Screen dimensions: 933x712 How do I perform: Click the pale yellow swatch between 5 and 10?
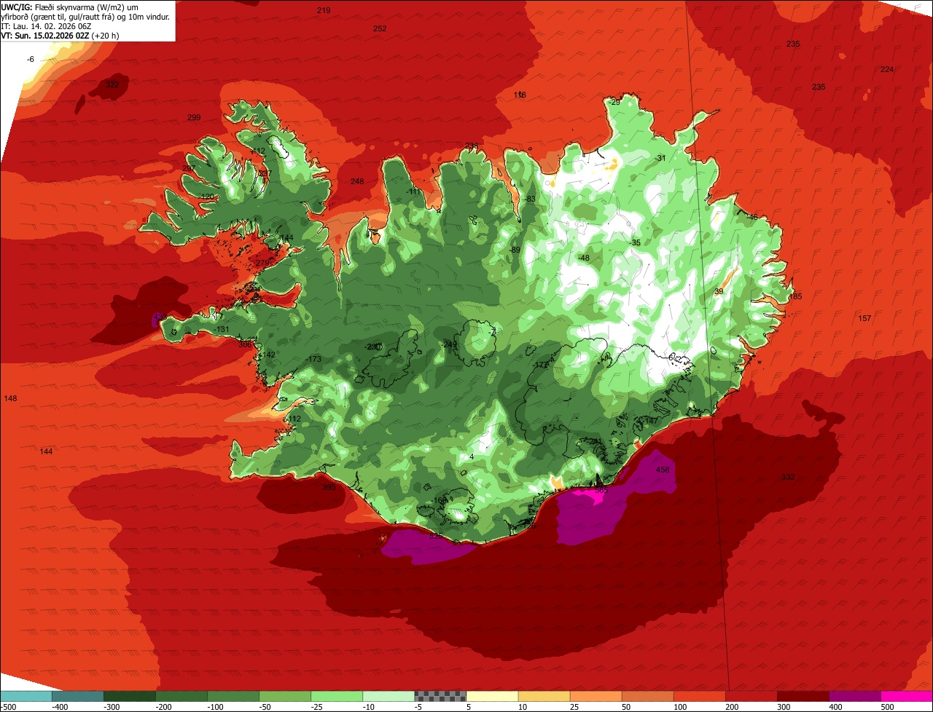pyautogui.click(x=492, y=695)
